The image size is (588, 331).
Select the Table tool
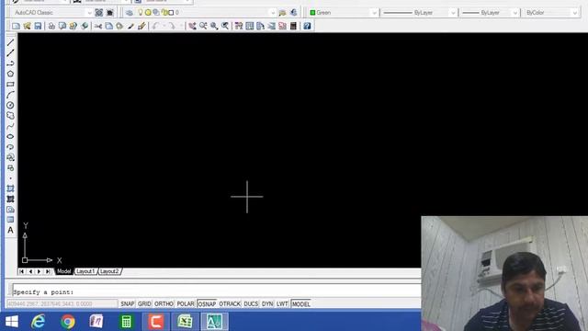tap(10, 220)
